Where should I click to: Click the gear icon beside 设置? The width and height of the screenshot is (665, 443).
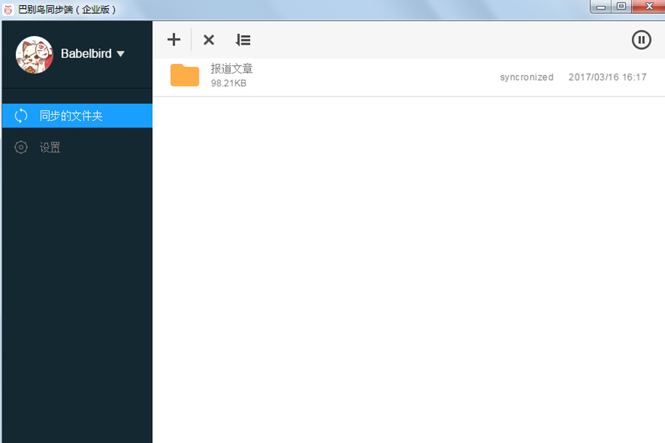[x=21, y=148]
